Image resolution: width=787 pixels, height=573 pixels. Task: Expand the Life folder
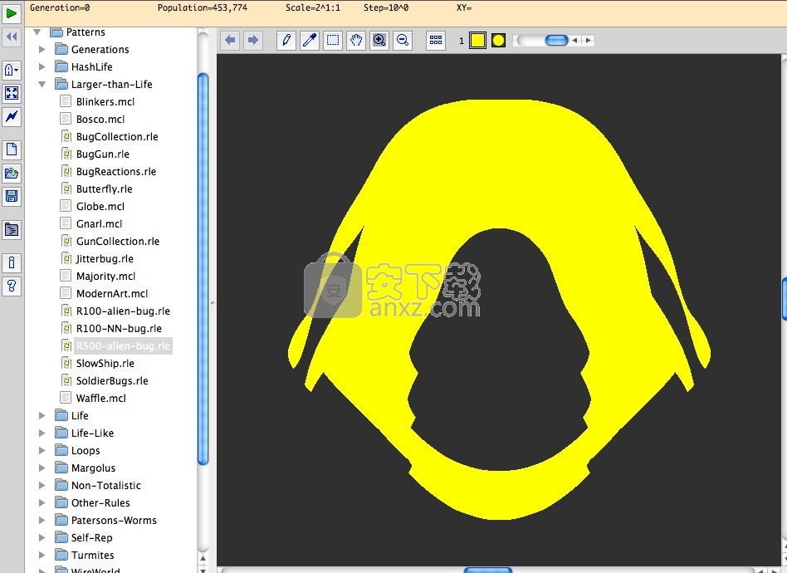(x=42, y=415)
